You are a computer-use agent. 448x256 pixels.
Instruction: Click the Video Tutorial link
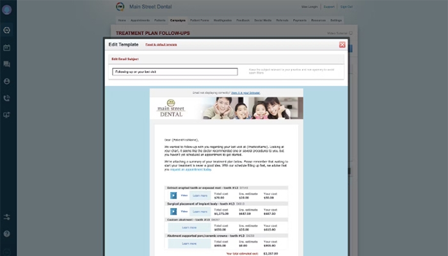click(x=337, y=33)
